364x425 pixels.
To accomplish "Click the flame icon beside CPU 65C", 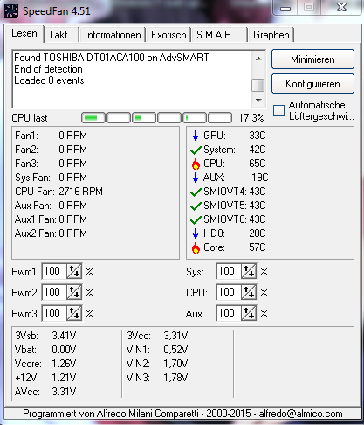I will (x=196, y=164).
